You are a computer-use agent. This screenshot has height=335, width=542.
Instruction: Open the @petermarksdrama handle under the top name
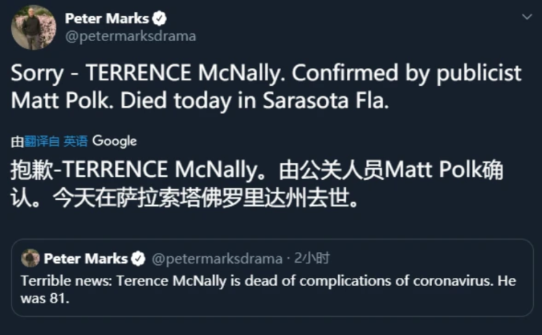(131, 36)
